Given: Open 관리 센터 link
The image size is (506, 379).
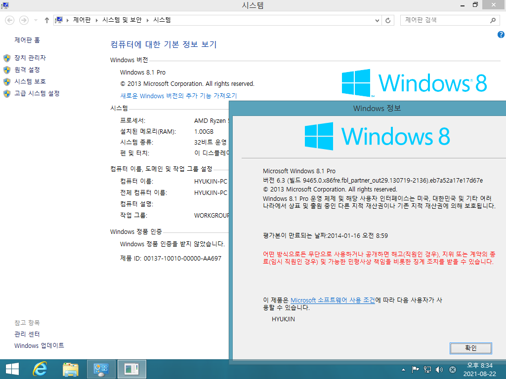Looking at the screenshot, I should coord(27,334).
